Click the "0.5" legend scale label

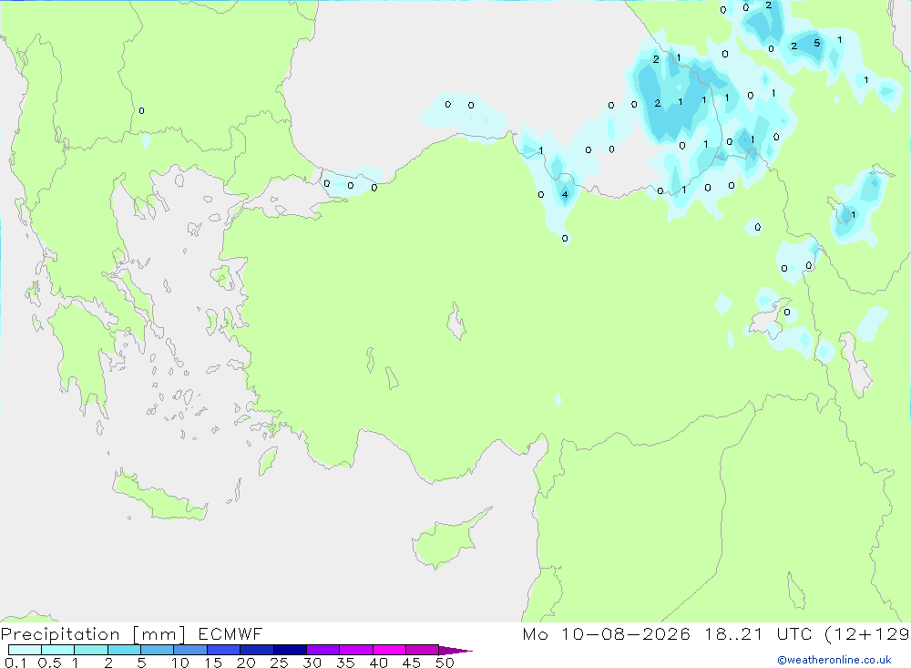49,663
